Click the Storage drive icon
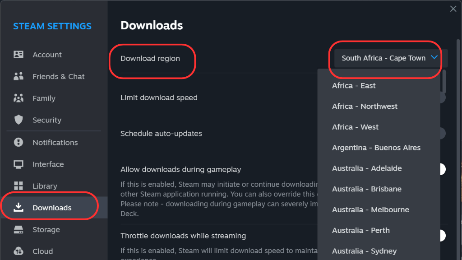The width and height of the screenshot is (462, 260). coord(18,229)
